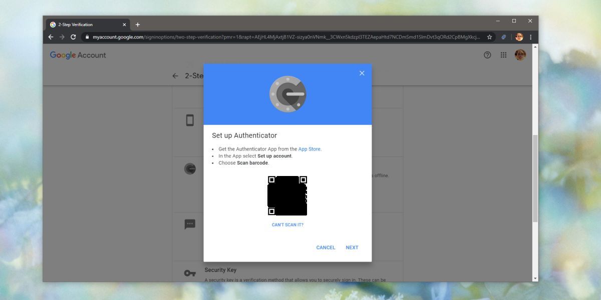Screen dimensions: 601x300
Task: Click CANCEL to dismiss the setup
Action: point(326,247)
